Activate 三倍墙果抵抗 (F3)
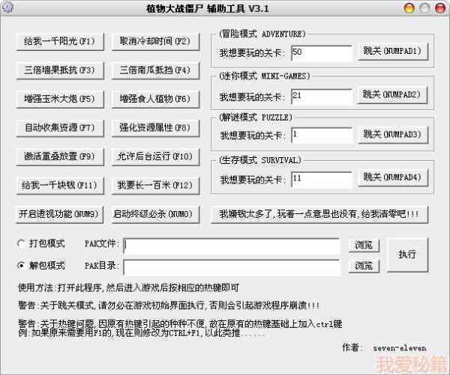The image size is (450, 375). tap(60, 70)
